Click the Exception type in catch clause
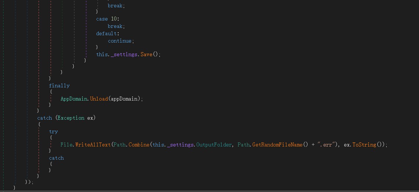The image size is (419, 192). (71, 118)
